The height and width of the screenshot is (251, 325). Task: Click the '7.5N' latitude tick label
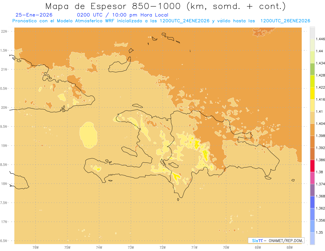[x=4, y=203]
